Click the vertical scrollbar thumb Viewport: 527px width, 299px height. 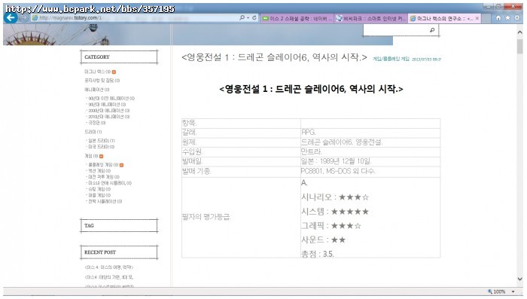pos(520,46)
